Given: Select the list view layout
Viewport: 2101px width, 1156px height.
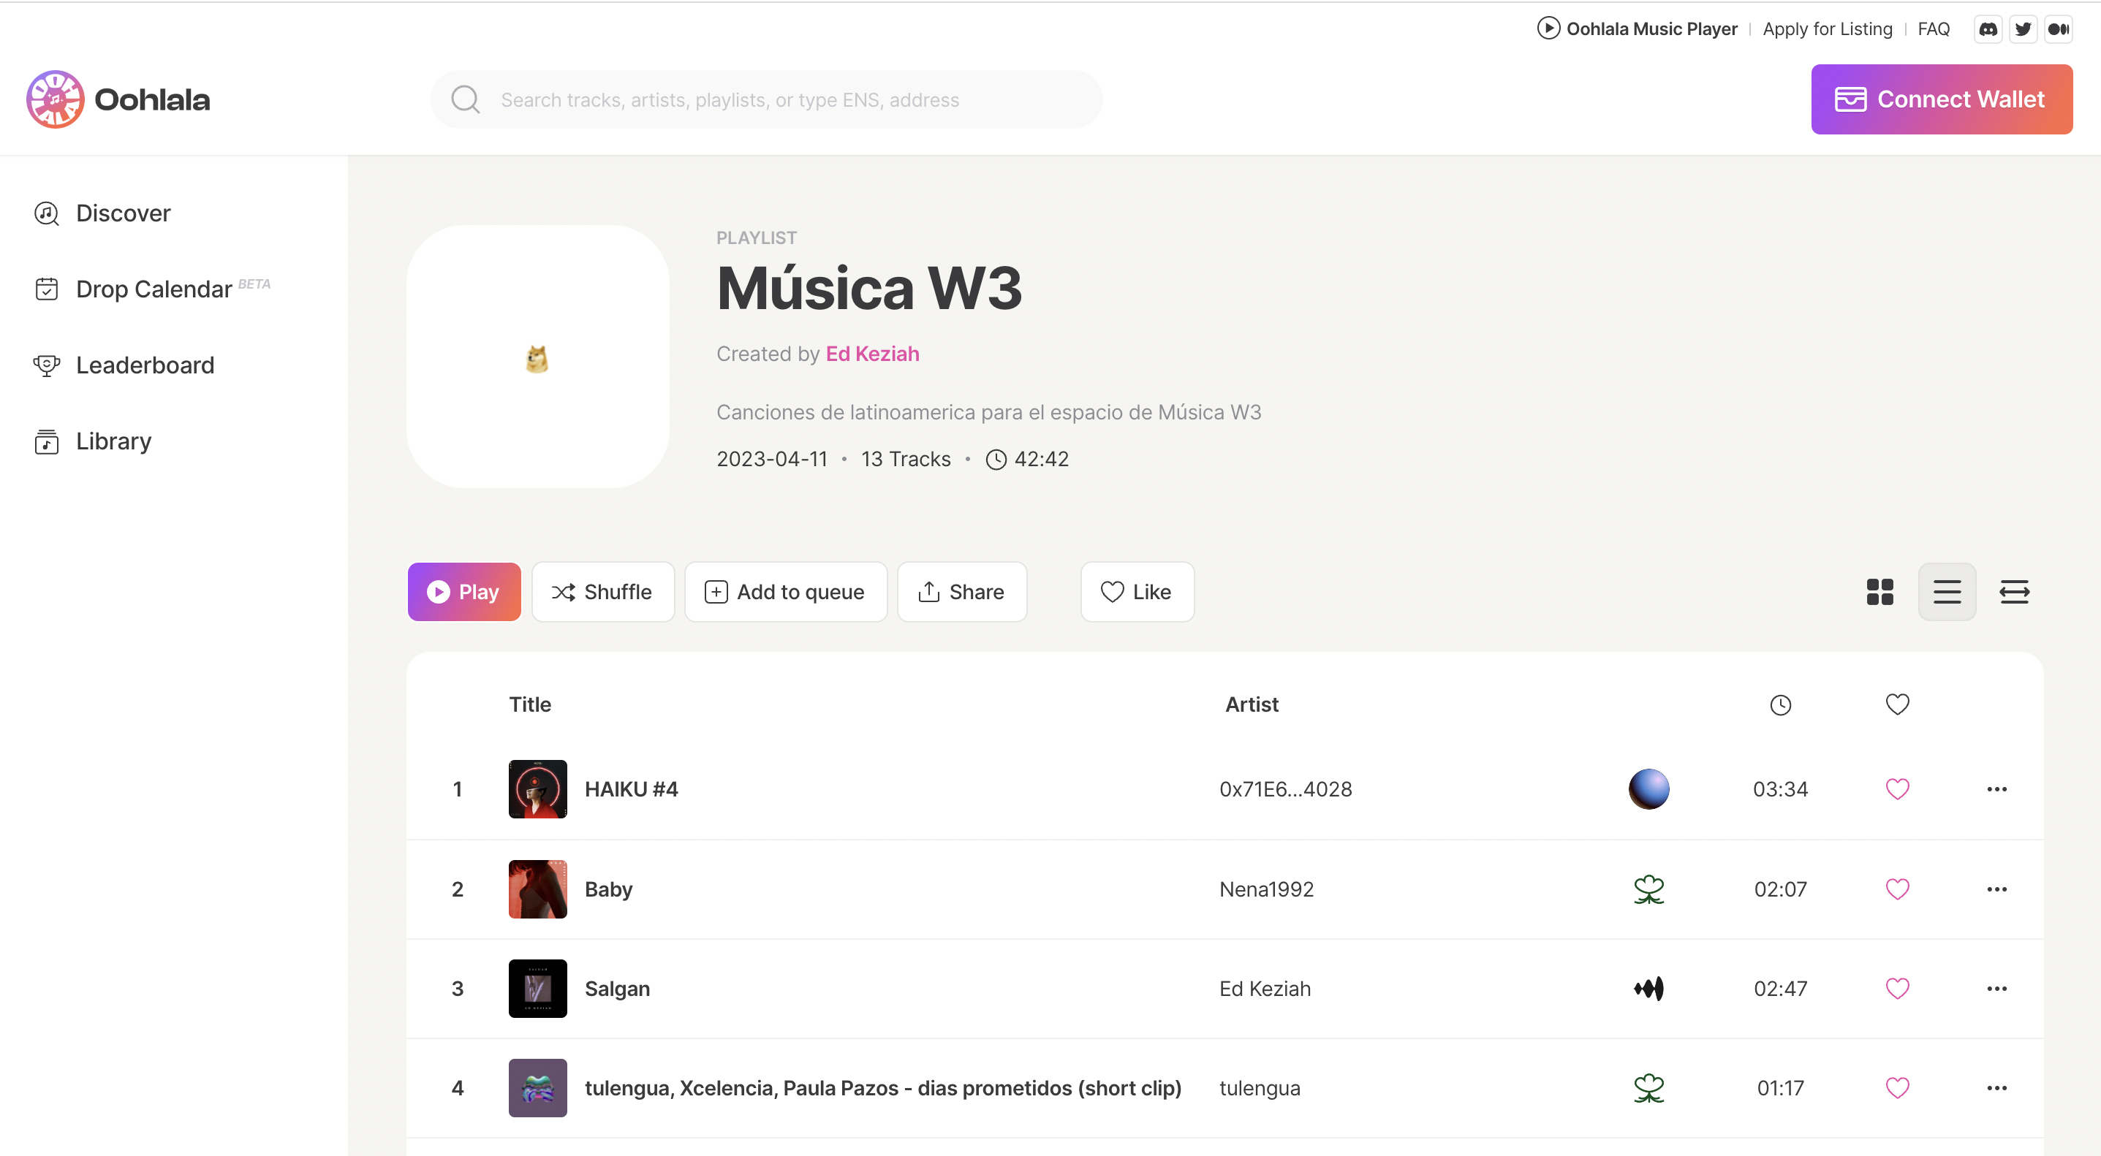Looking at the screenshot, I should tap(1946, 592).
